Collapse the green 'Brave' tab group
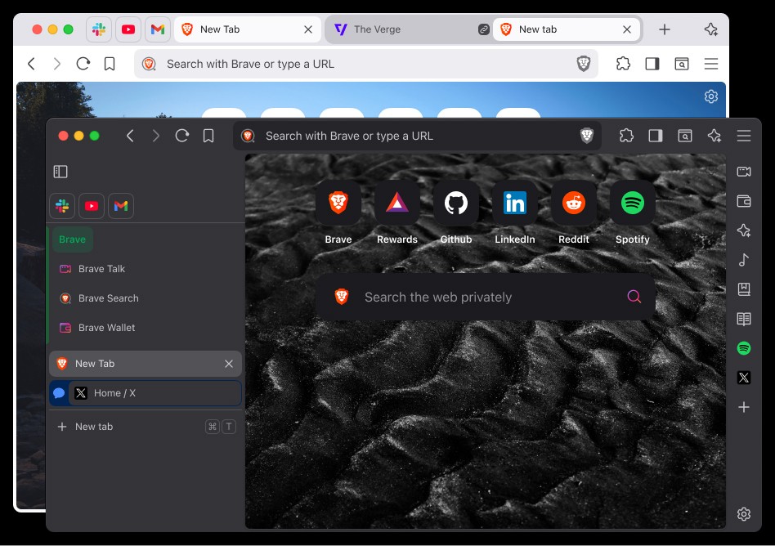Viewport: 775px width, 546px height. point(72,239)
